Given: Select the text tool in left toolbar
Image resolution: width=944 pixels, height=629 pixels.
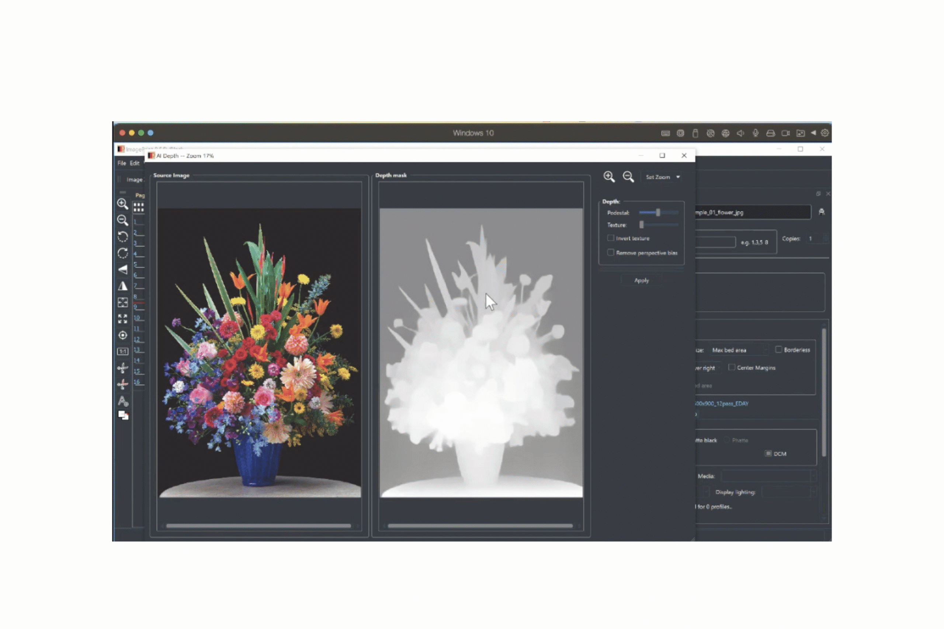Looking at the screenshot, I should (122, 401).
